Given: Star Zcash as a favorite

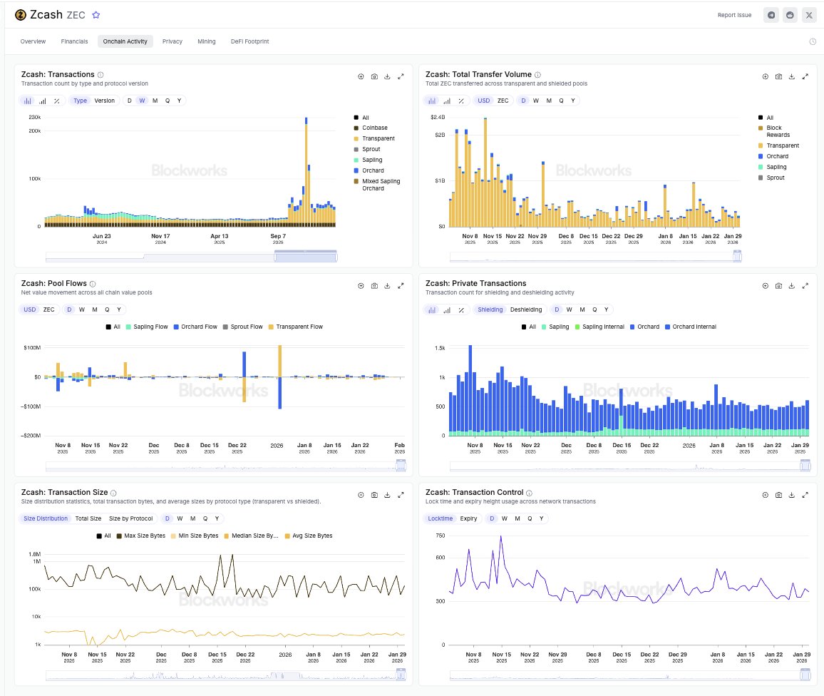Looking at the screenshot, I should click(x=96, y=15).
